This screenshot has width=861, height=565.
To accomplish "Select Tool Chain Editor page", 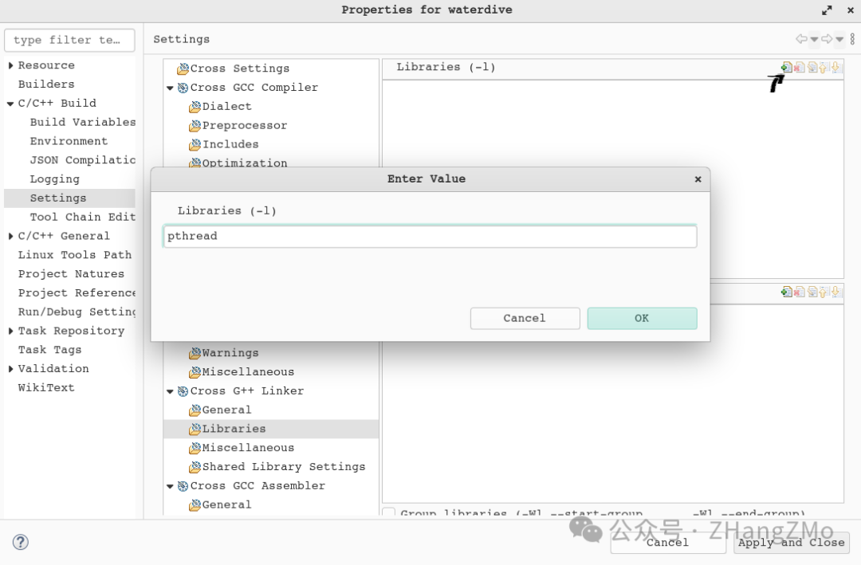I will [x=83, y=217].
